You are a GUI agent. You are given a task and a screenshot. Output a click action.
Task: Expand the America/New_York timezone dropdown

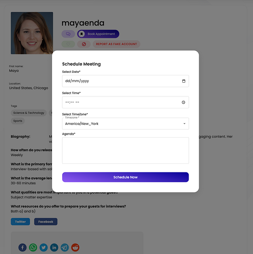pos(126,124)
